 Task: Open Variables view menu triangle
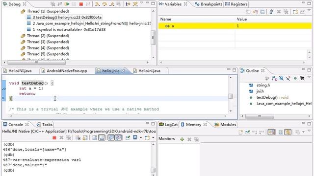tap(309, 11)
